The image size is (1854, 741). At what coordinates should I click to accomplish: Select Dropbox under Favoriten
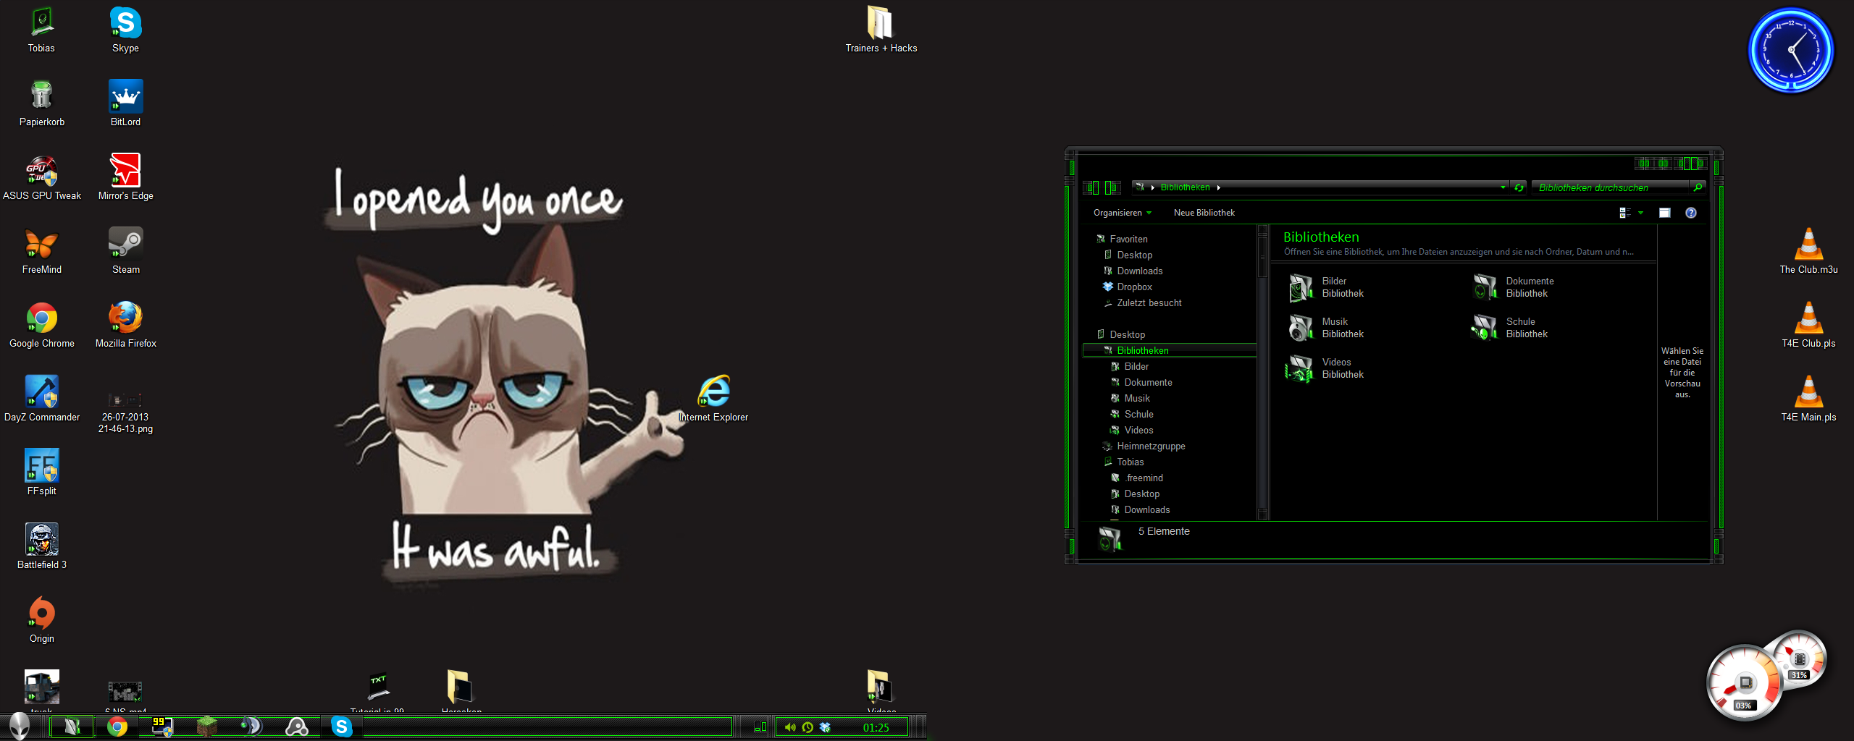coord(1134,287)
